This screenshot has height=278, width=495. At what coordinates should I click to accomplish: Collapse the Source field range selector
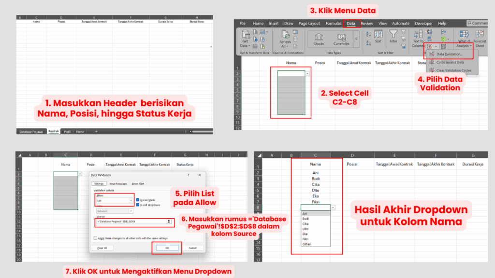click(168, 222)
